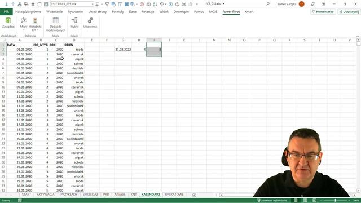This screenshot has height=203, width=361.
Task: Click the macro recording icon in status bar
Action: click(x=20, y=201)
